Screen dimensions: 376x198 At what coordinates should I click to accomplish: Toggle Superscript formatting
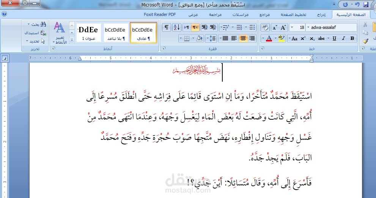303,38
